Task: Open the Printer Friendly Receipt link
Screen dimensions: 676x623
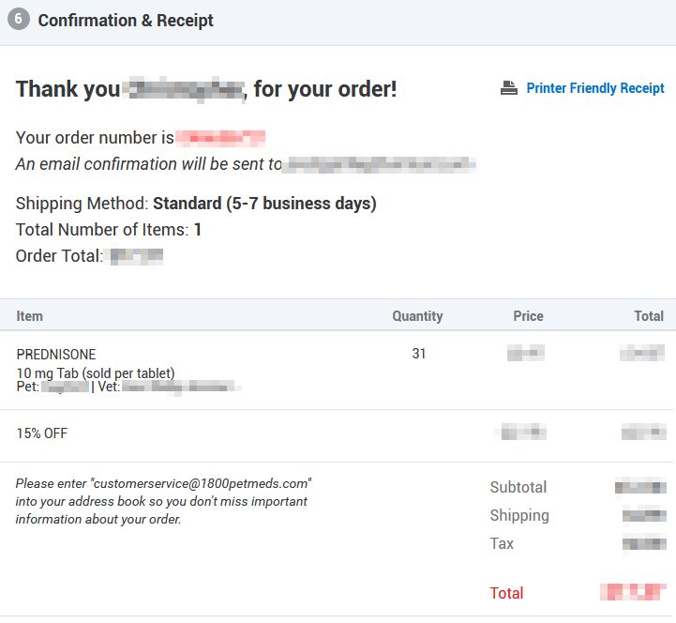Action: pyautogui.click(x=595, y=88)
